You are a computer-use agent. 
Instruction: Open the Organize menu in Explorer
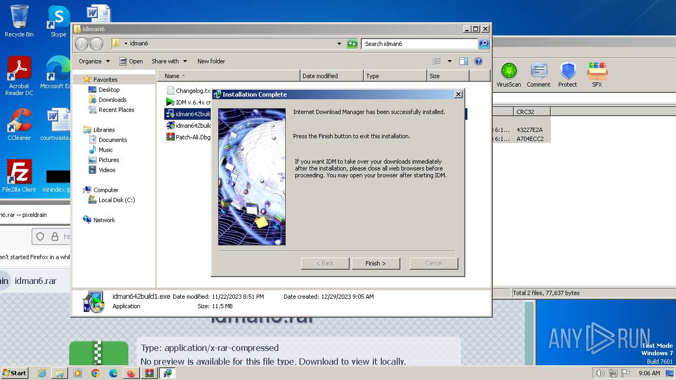94,61
